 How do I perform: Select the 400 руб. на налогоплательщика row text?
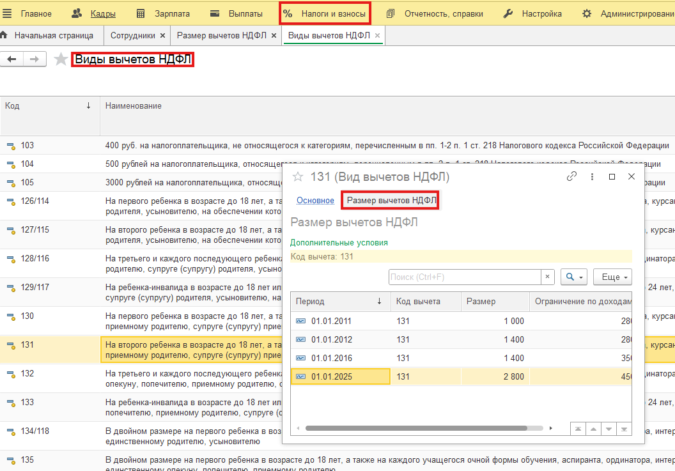tap(387, 146)
